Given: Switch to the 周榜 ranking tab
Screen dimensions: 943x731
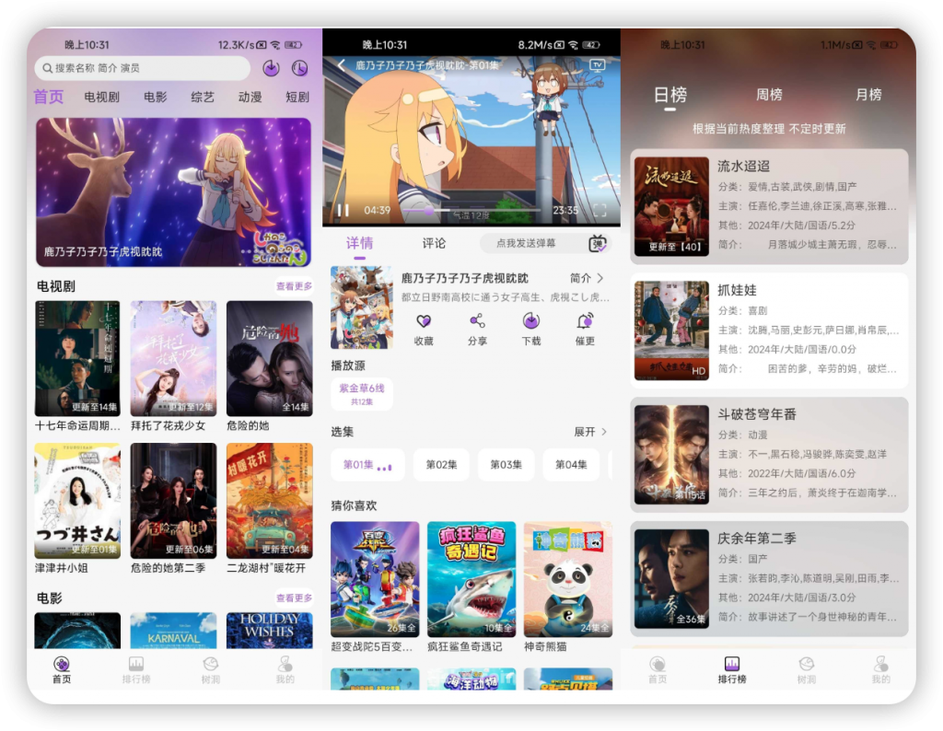Looking at the screenshot, I should pos(769,95).
